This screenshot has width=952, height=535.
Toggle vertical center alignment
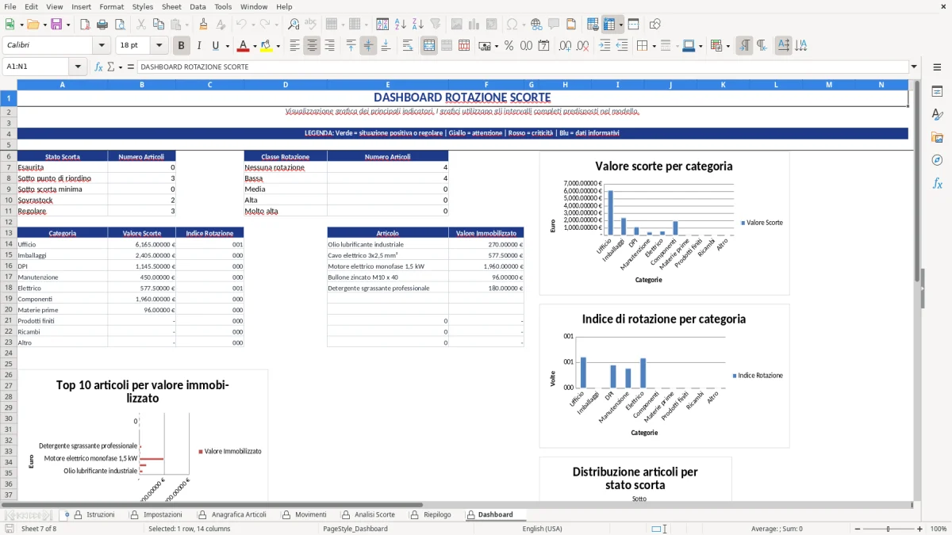[x=368, y=46]
